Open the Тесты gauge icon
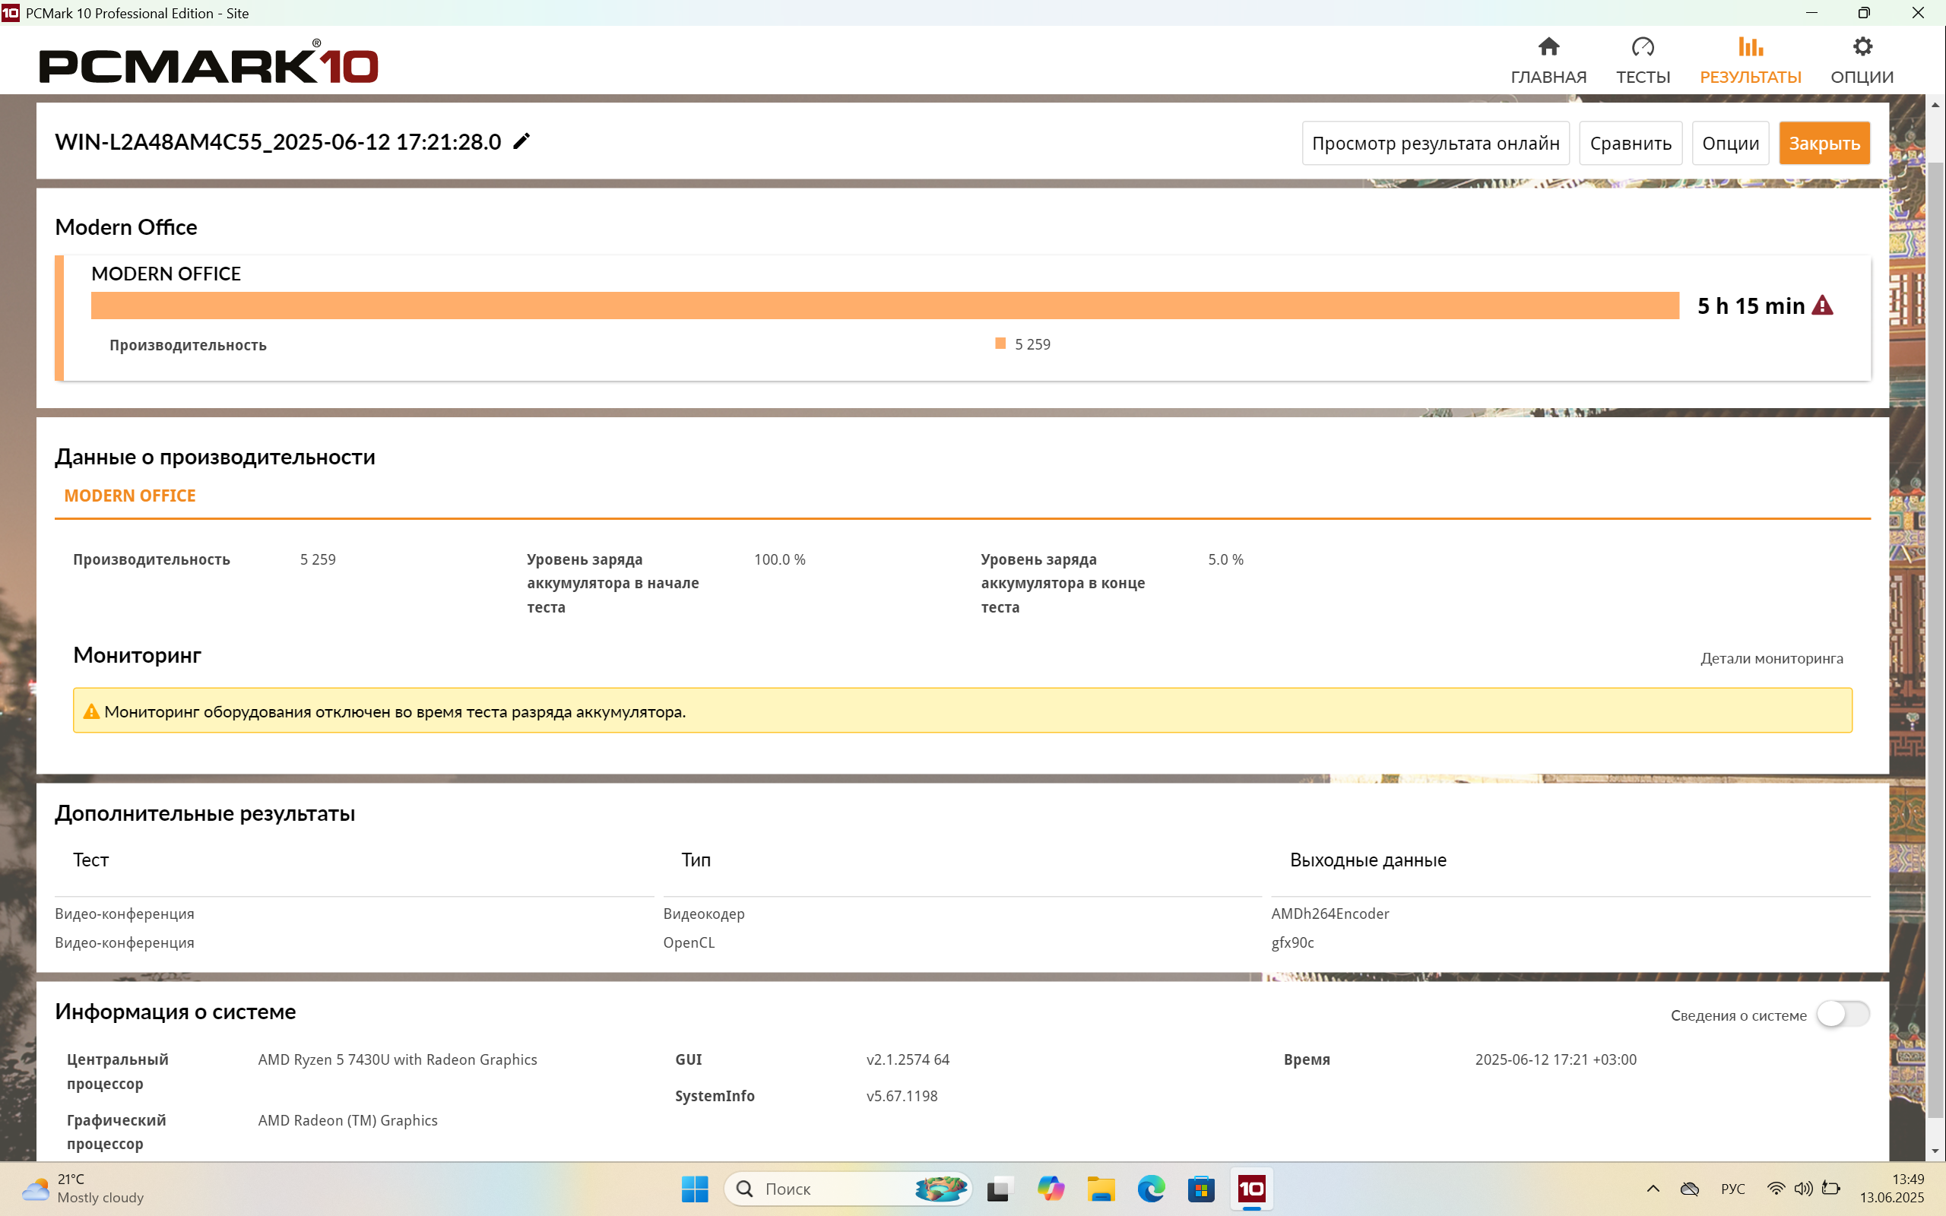 coord(1642,47)
